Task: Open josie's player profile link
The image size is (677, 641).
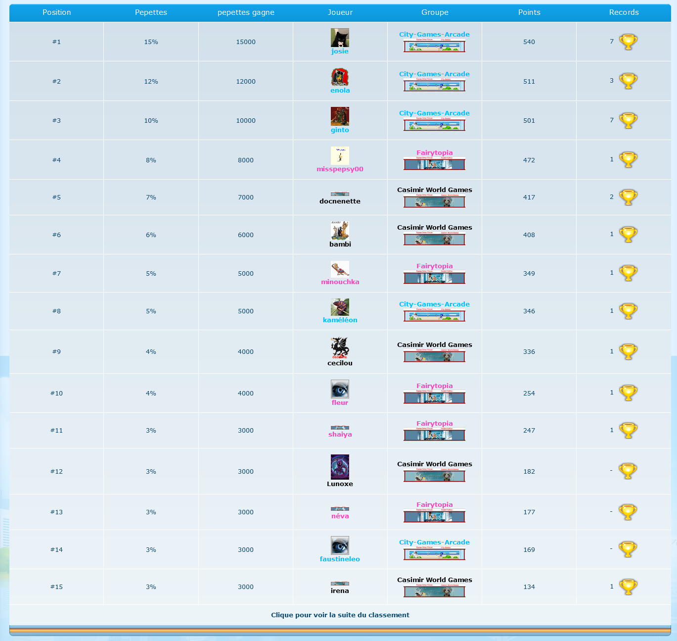Action: click(340, 51)
